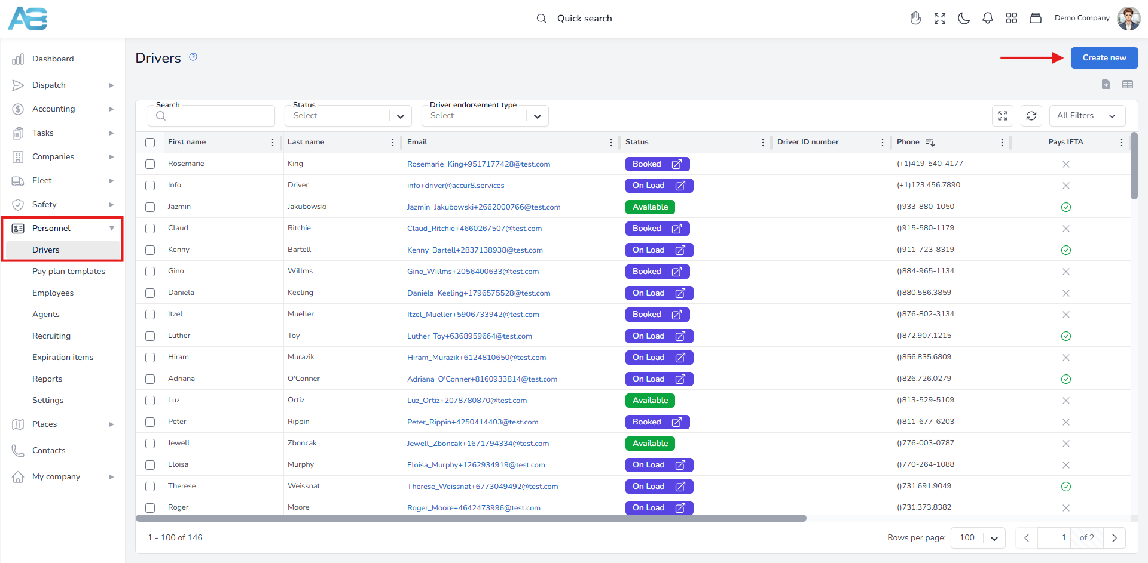This screenshot has width=1148, height=563.
Task: Open First name column options menu
Action: (x=273, y=143)
